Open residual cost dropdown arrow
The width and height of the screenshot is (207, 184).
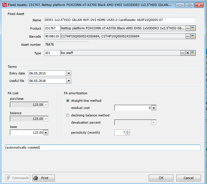pos(154,108)
